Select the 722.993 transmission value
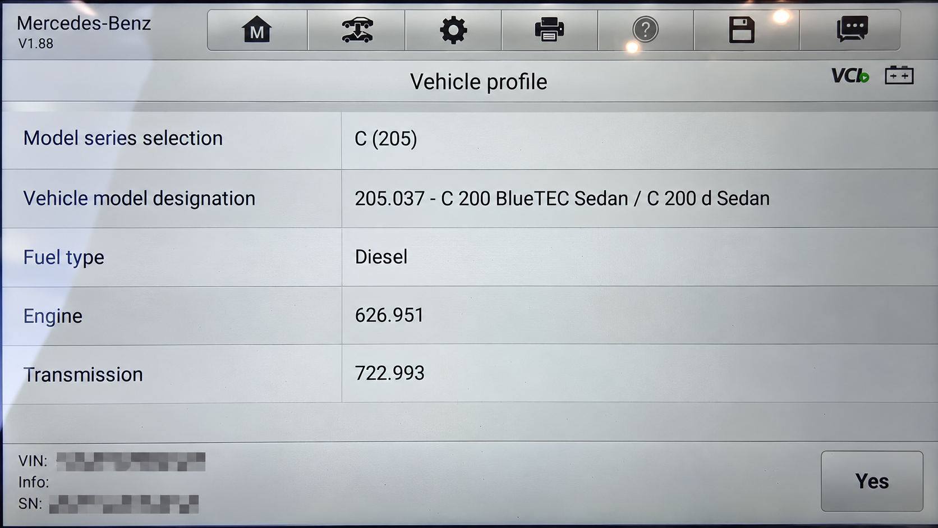 389,374
